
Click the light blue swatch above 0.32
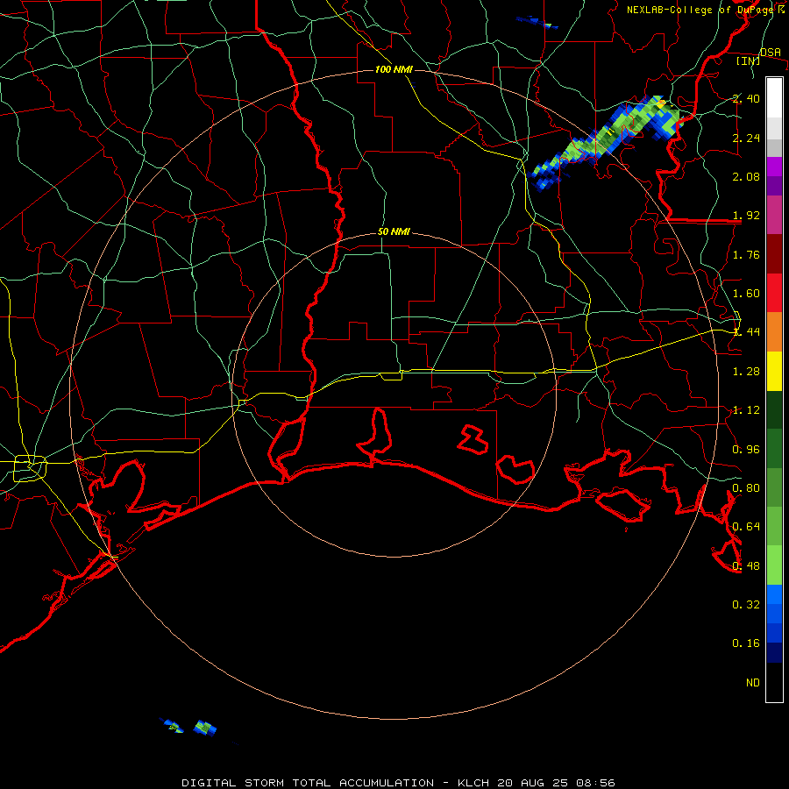pos(774,594)
